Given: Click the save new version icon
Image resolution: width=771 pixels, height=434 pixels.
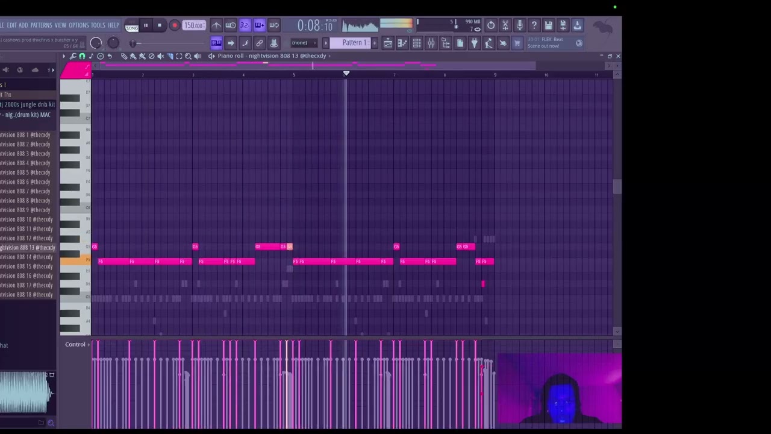Looking at the screenshot, I should pos(563,25).
